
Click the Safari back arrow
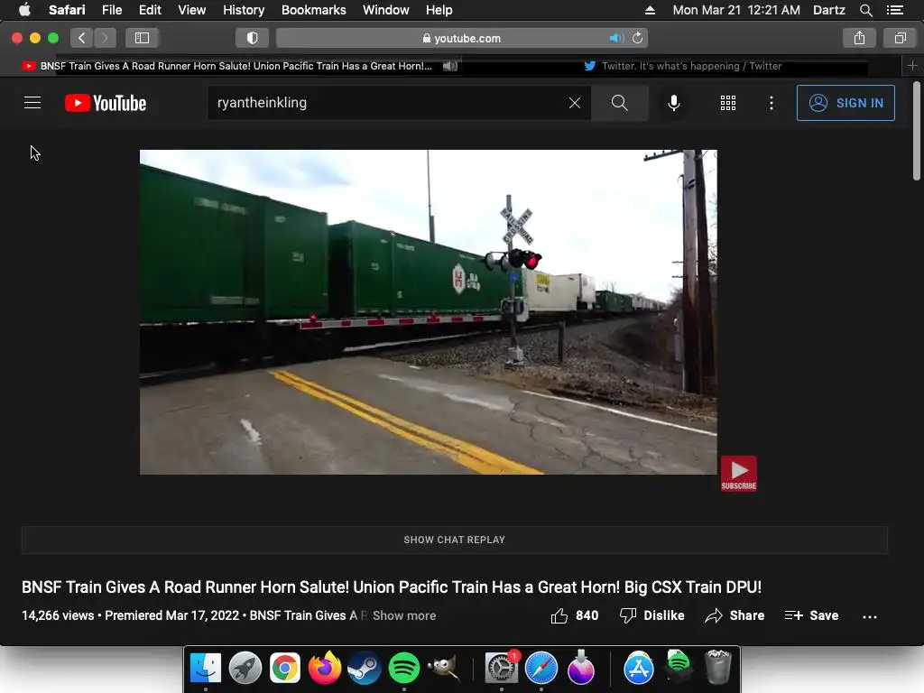click(x=82, y=38)
